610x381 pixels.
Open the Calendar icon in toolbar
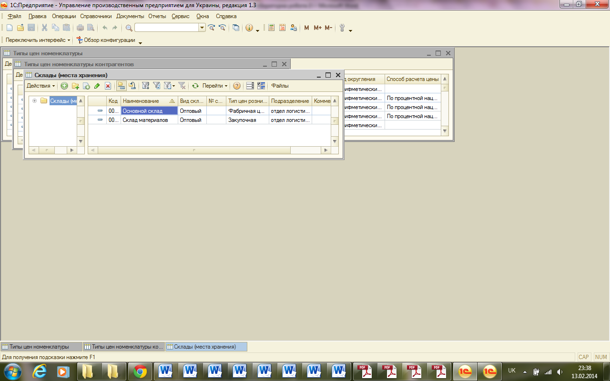click(x=282, y=28)
